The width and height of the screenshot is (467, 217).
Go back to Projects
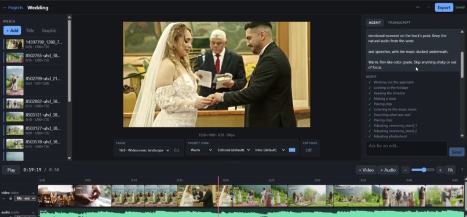(x=13, y=8)
